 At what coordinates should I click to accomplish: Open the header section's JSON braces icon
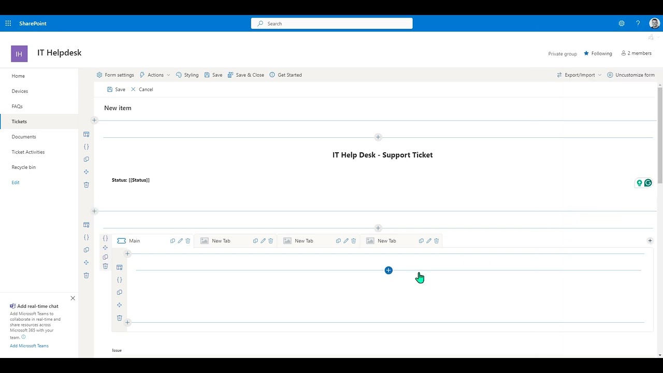pos(87,147)
